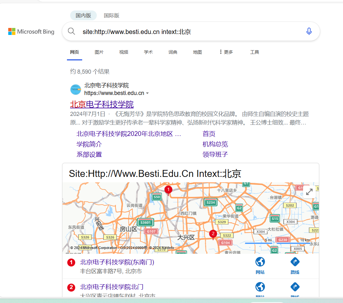Open the 学院简介 sublink

point(89,144)
